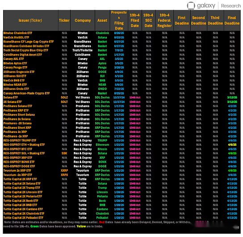Click the REX-OSPREY BTC ETF name

pyautogui.click(x=18, y=149)
